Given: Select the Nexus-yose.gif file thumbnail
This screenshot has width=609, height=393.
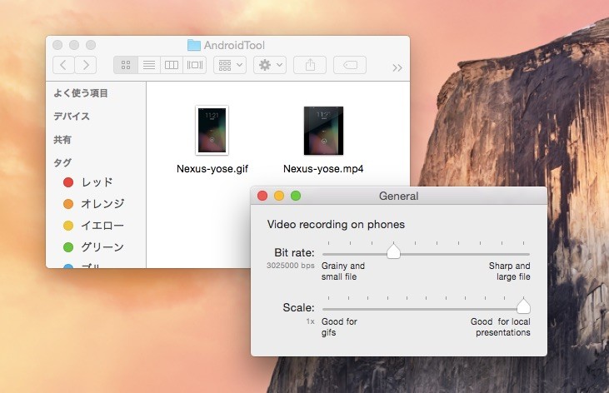Looking at the screenshot, I should (212, 131).
